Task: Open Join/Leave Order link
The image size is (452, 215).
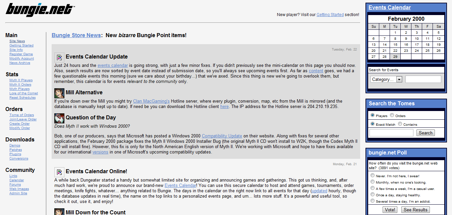Action: [x=23, y=119]
